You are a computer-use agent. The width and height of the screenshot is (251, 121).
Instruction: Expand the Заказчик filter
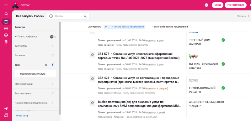tap(35, 55)
